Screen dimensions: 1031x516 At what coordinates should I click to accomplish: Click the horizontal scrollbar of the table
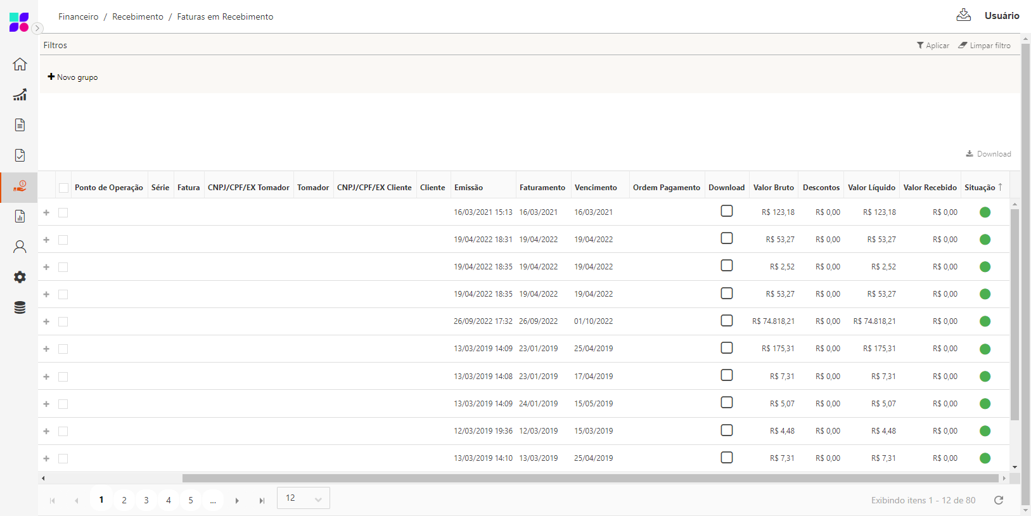pos(589,478)
